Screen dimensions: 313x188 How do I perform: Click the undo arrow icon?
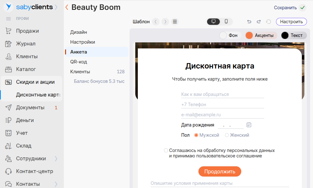[249, 22]
